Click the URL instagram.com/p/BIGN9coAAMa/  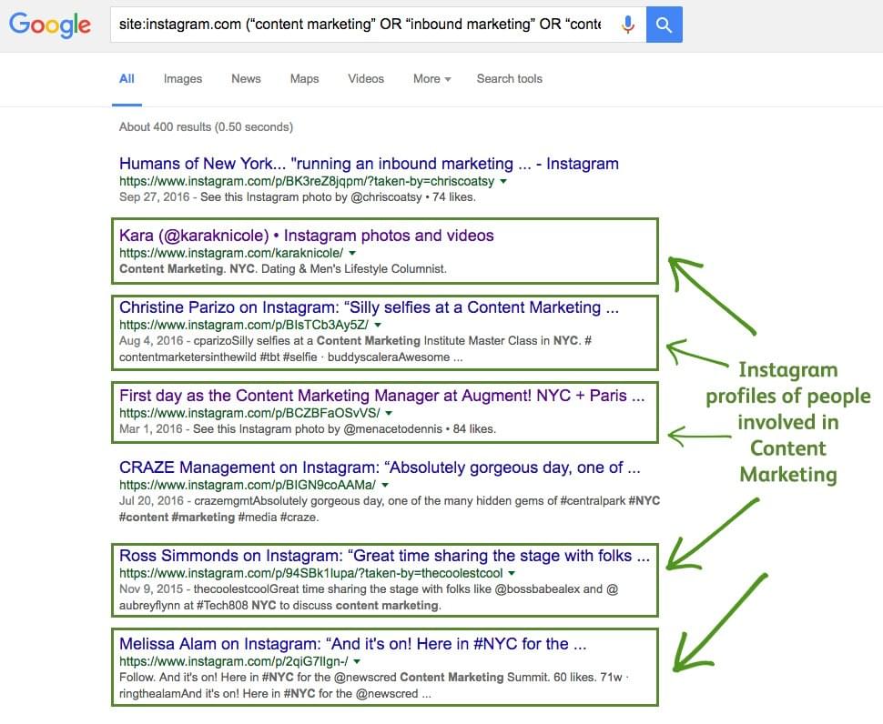[248, 485]
